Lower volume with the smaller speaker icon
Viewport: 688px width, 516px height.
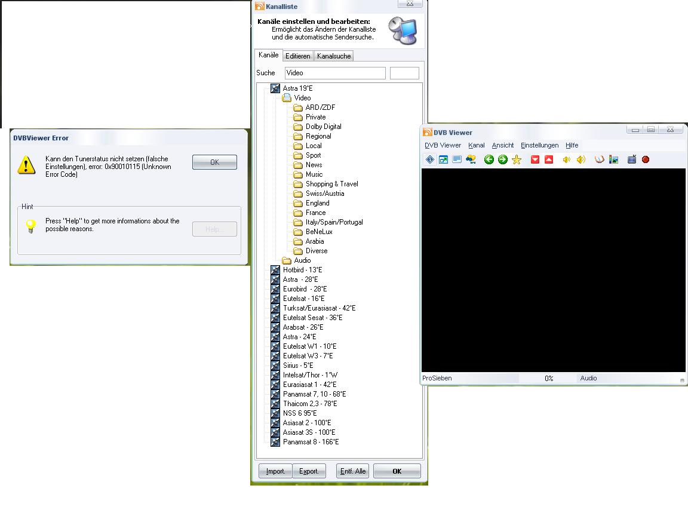[x=566, y=159]
